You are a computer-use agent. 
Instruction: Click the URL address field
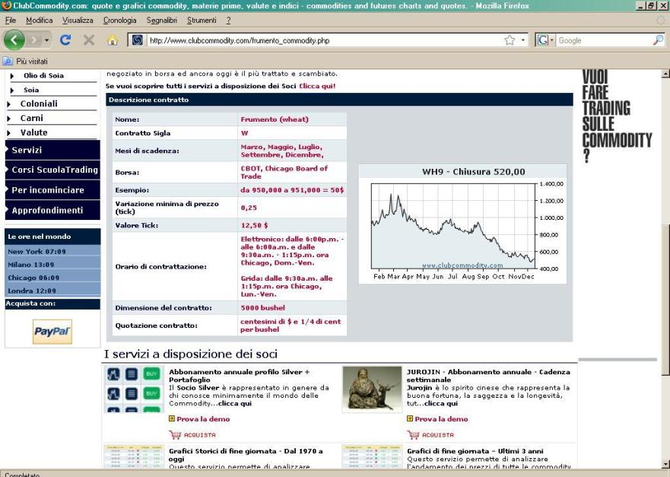(x=325, y=40)
